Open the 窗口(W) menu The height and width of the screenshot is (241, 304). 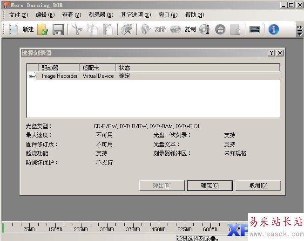[x=168, y=15]
